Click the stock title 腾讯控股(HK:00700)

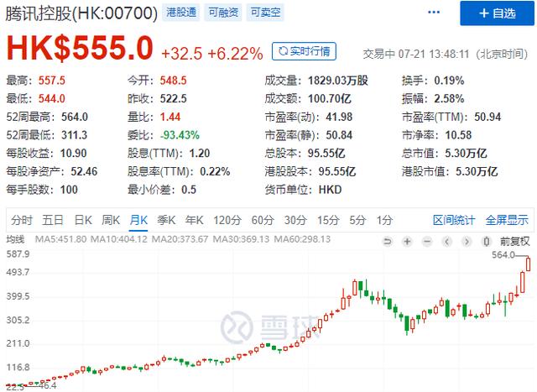(x=81, y=13)
